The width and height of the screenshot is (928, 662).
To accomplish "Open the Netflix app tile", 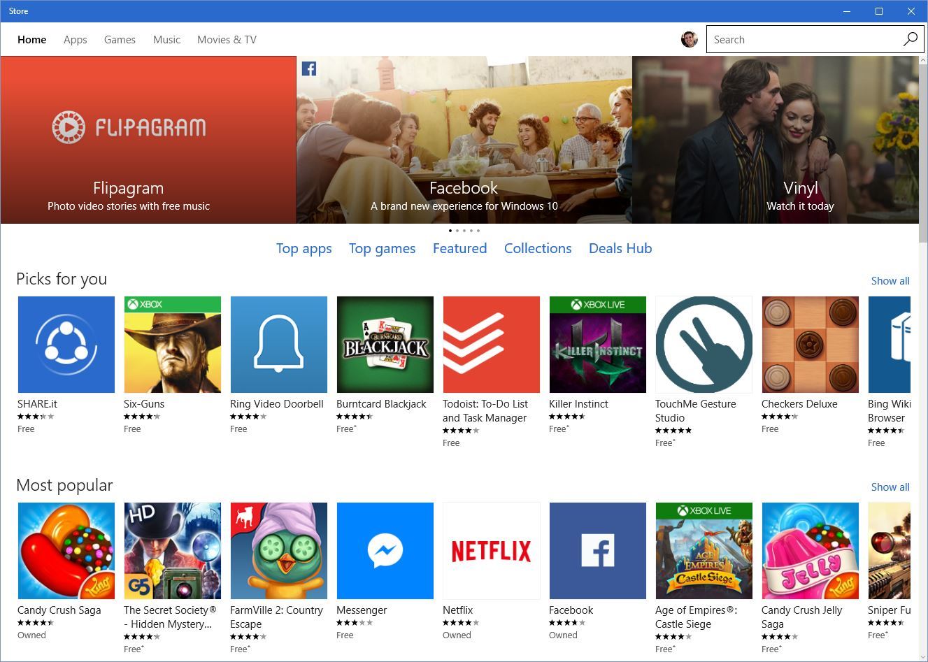I will pos(491,550).
